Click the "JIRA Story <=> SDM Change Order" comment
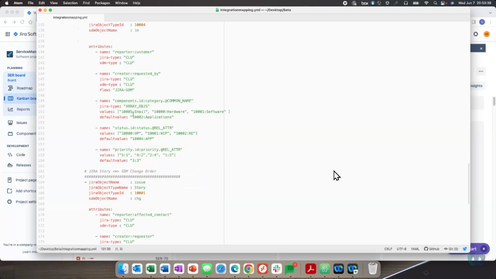This screenshot has width=496, height=279. [120, 171]
